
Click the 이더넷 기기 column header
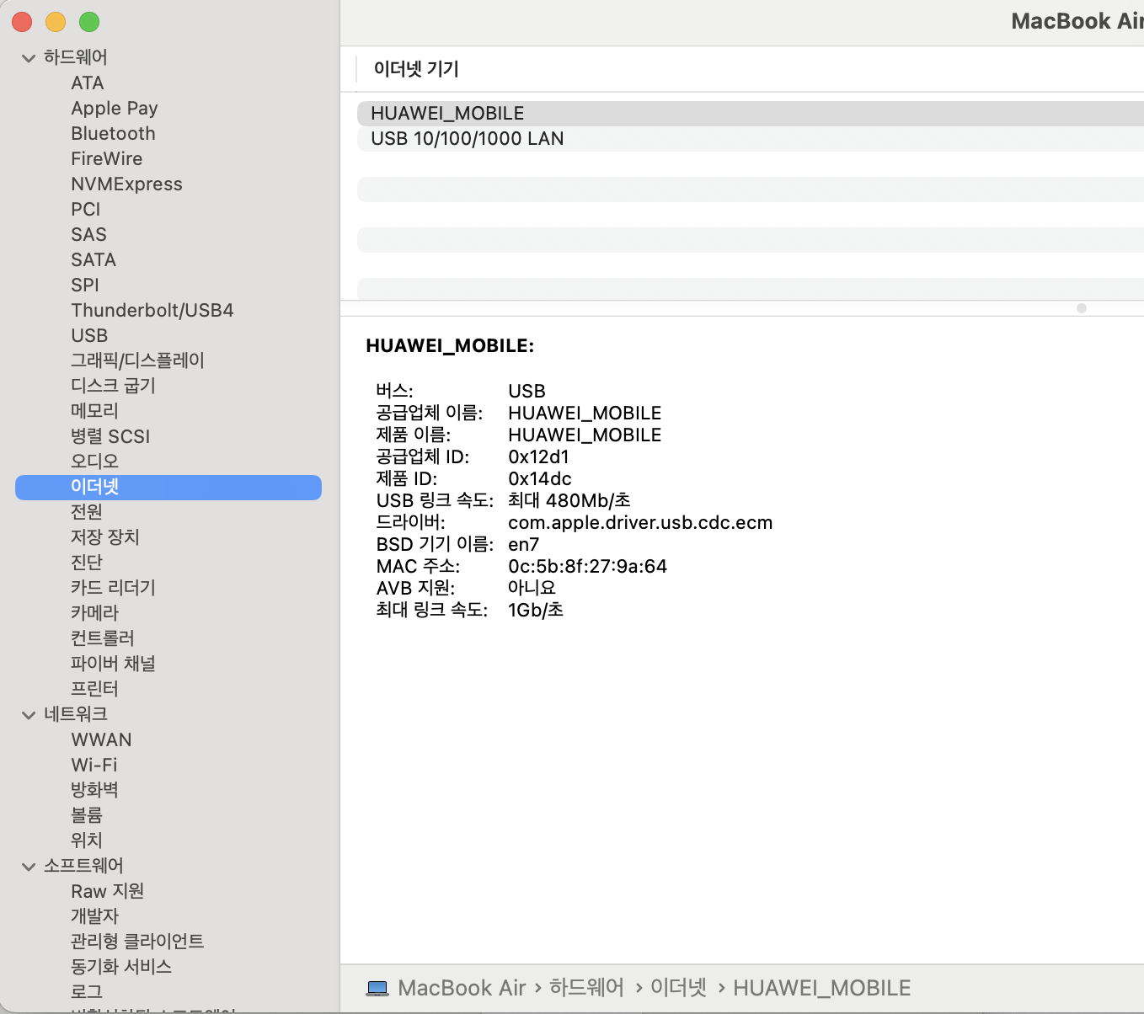click(416, 69)
